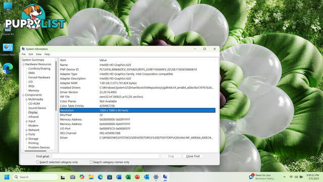
Task: Select the Control Panel desktop icon
Action: click(8, 50)
